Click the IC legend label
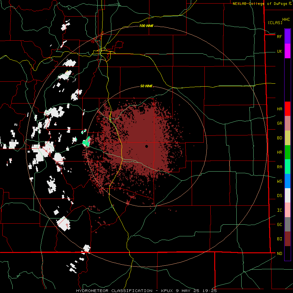This screenshot has height=293, width=293. tap(279, 210)
